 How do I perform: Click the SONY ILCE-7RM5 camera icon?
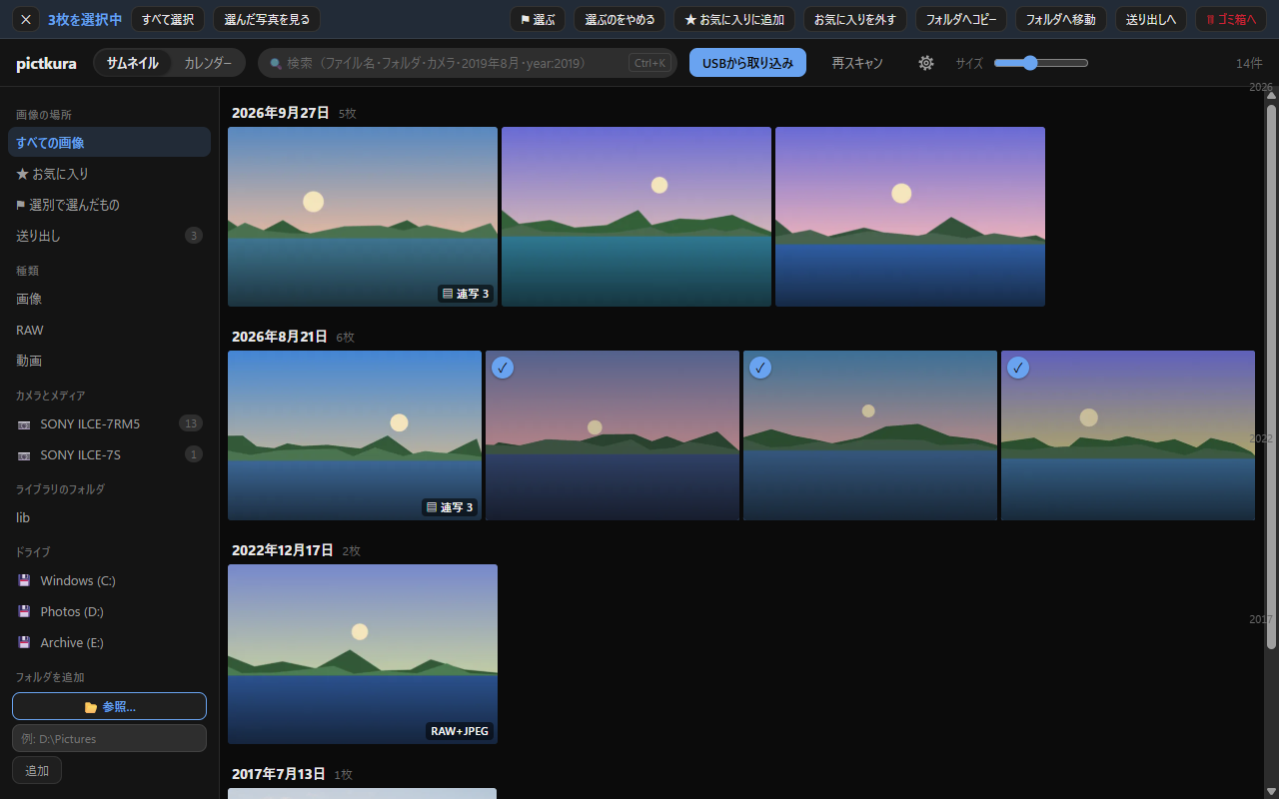24,424
